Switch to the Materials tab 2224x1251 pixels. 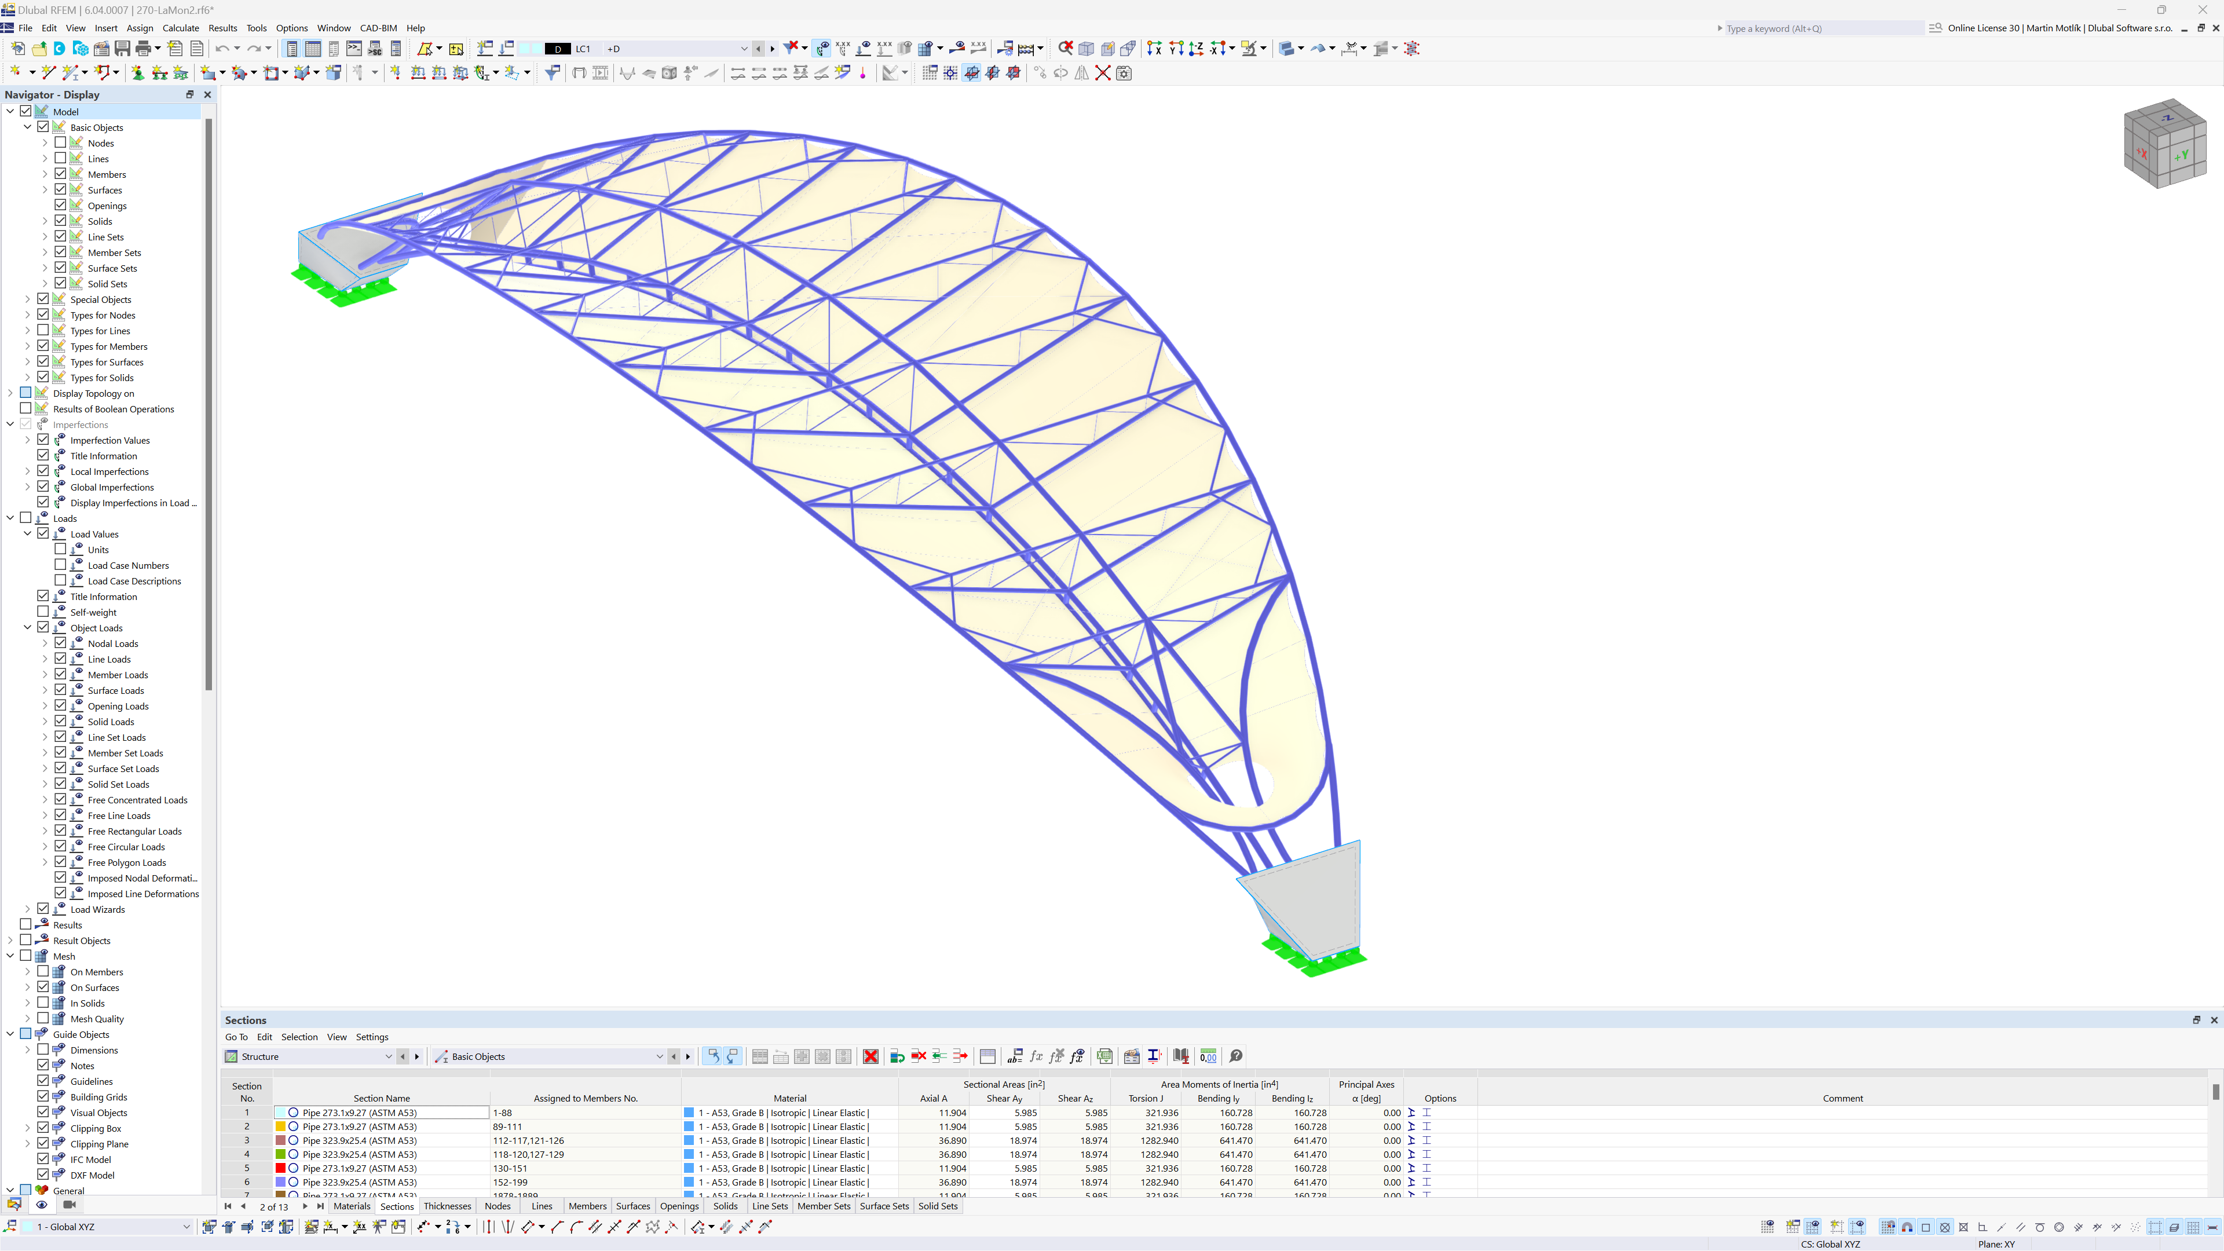(352, 1206)
